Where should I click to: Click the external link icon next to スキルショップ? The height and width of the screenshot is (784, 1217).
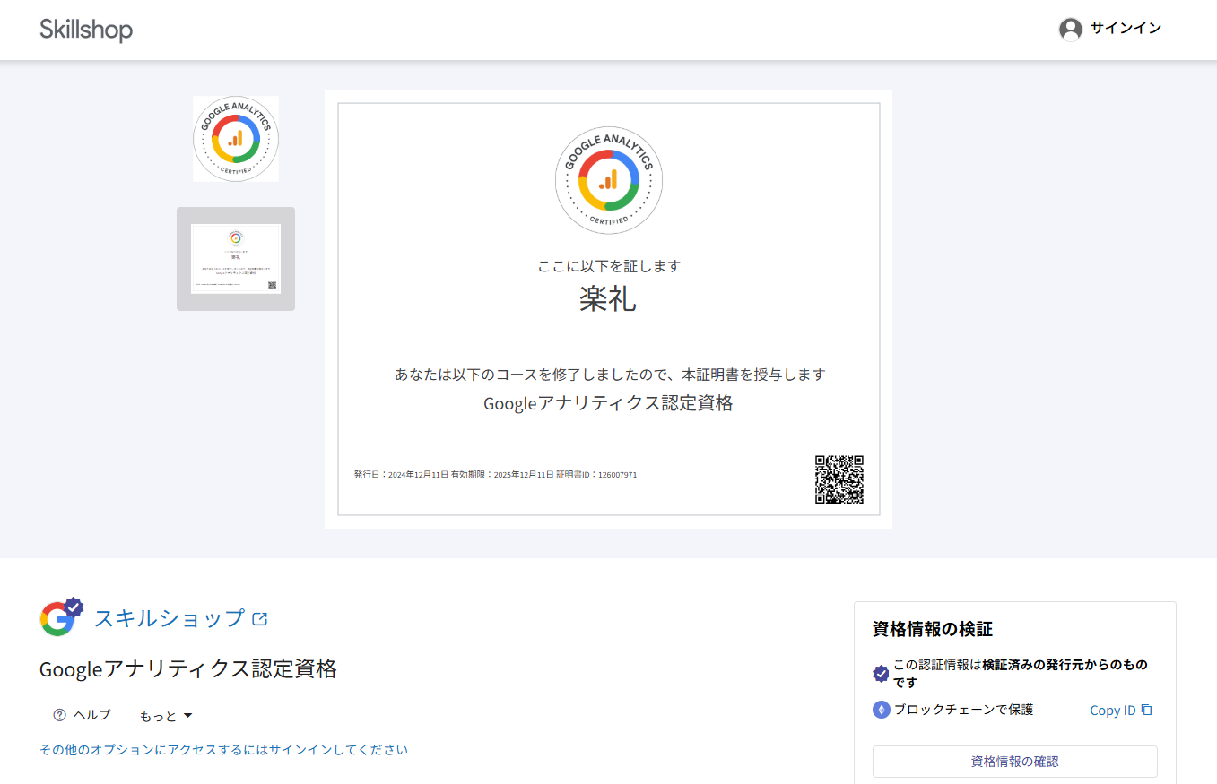click(260, 618)
